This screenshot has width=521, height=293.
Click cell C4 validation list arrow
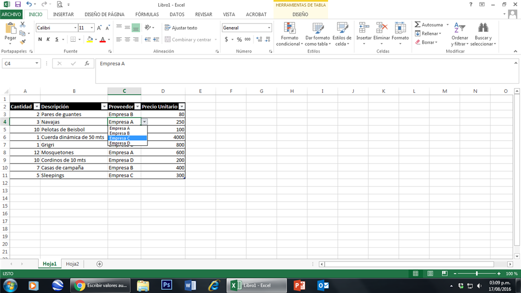click(144, 122)
